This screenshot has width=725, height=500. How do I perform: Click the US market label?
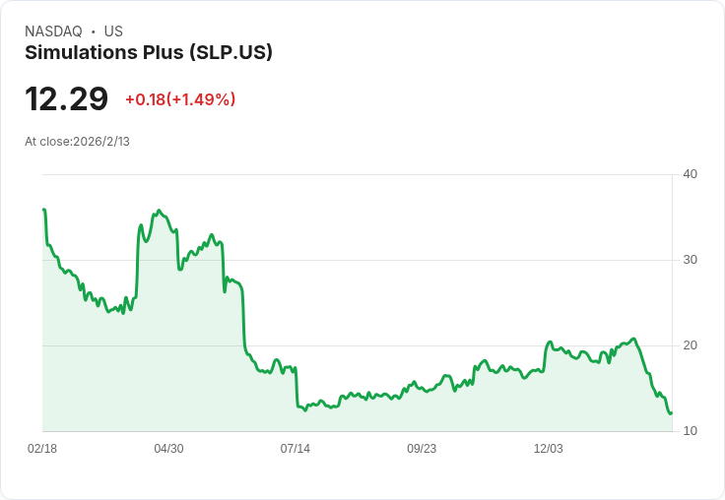[x=113, y=31]
